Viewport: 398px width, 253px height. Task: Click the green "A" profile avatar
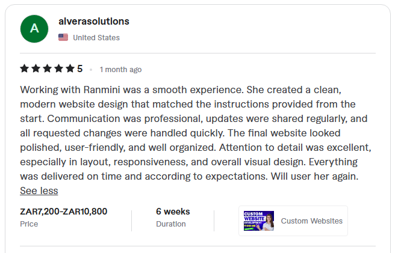pos(34,29)
